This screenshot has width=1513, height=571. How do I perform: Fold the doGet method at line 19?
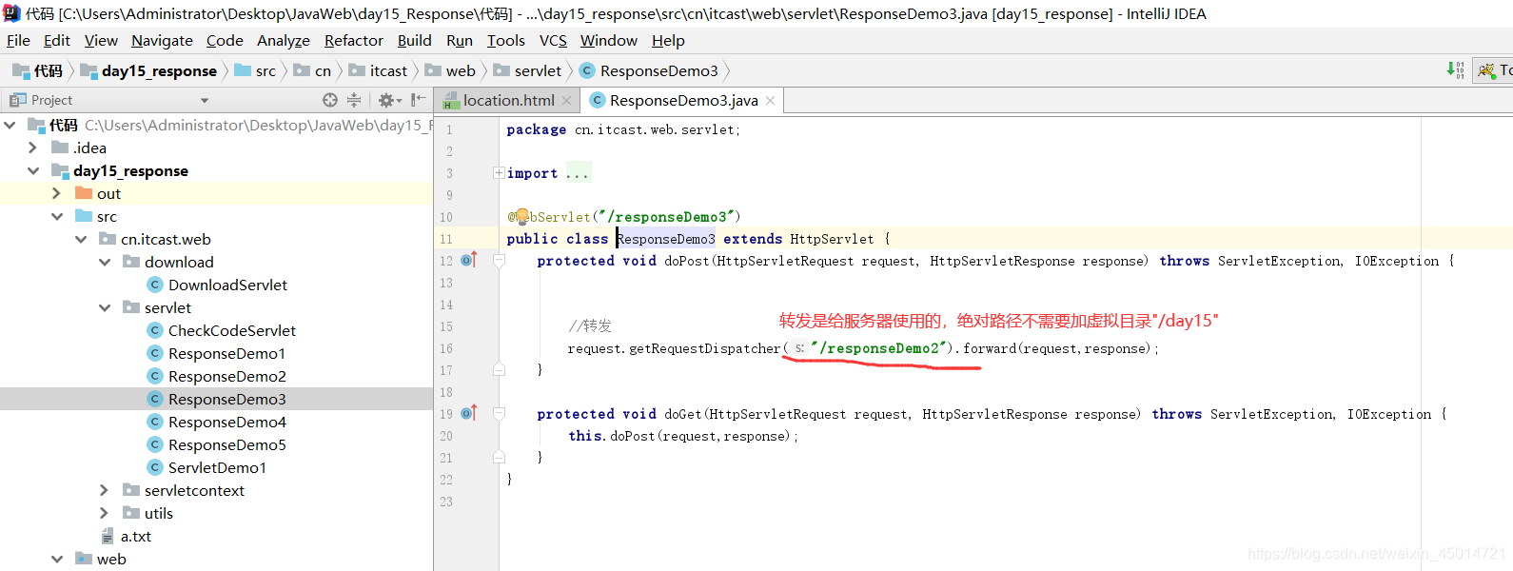tap(499, 413)
